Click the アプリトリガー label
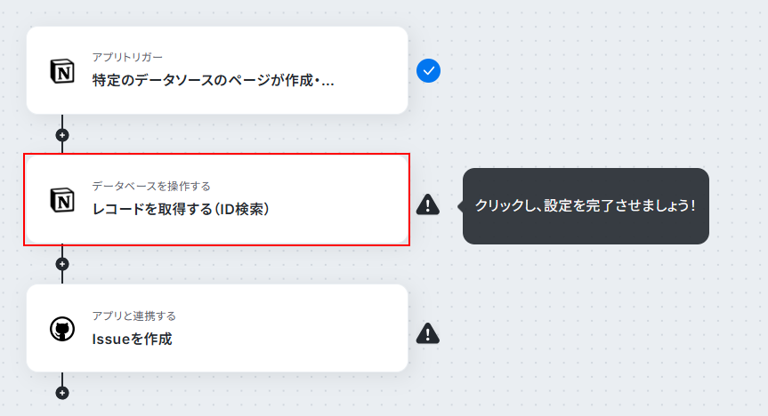The height and width of the screenshot is (416, 768). click(x=127, y=57)
